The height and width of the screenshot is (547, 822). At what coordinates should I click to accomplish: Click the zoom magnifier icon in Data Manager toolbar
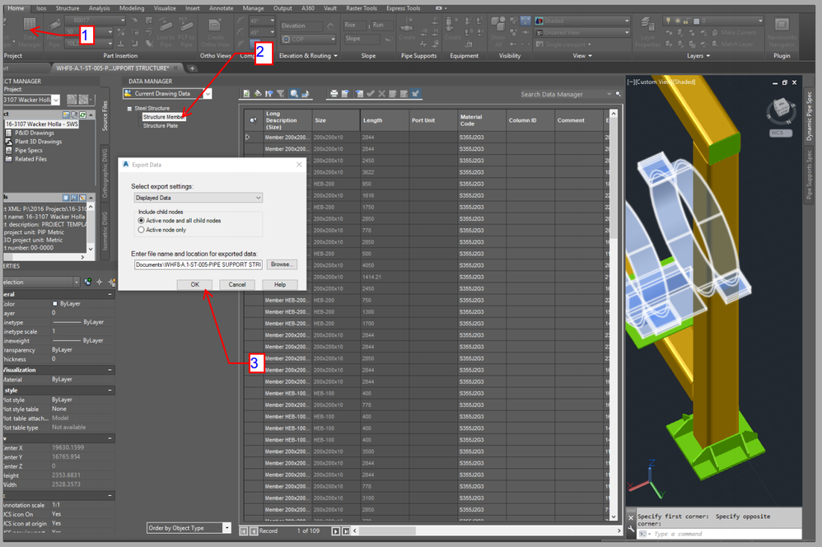pyautogui.click(x=294, y=94)
